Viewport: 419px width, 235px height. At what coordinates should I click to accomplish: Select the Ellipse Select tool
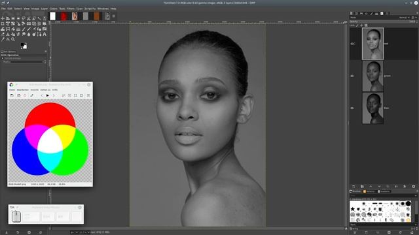pyautogui.click(x=18, y=18)
